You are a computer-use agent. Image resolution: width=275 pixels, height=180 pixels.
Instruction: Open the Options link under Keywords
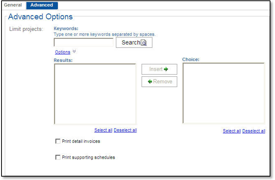(62, 52)
